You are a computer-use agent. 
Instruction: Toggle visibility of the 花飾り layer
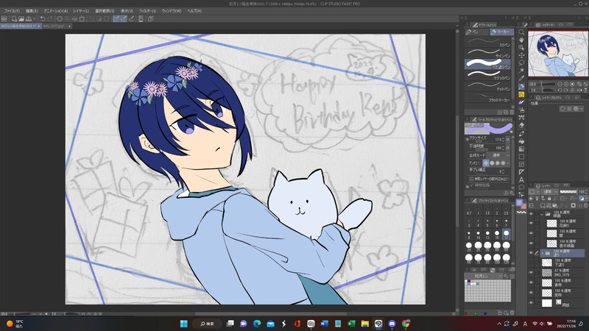click(531, 224)
